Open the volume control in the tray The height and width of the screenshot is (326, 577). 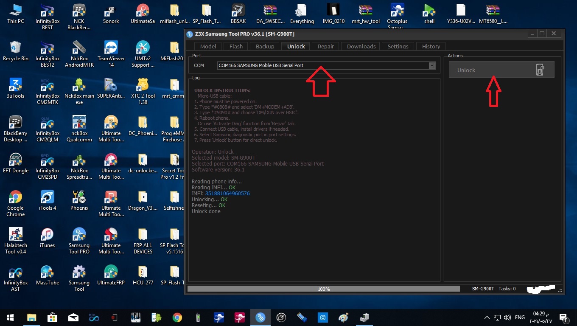507,318
